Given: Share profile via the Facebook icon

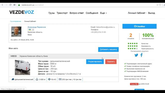Looking at the screenshot, I should pos(142,55).
